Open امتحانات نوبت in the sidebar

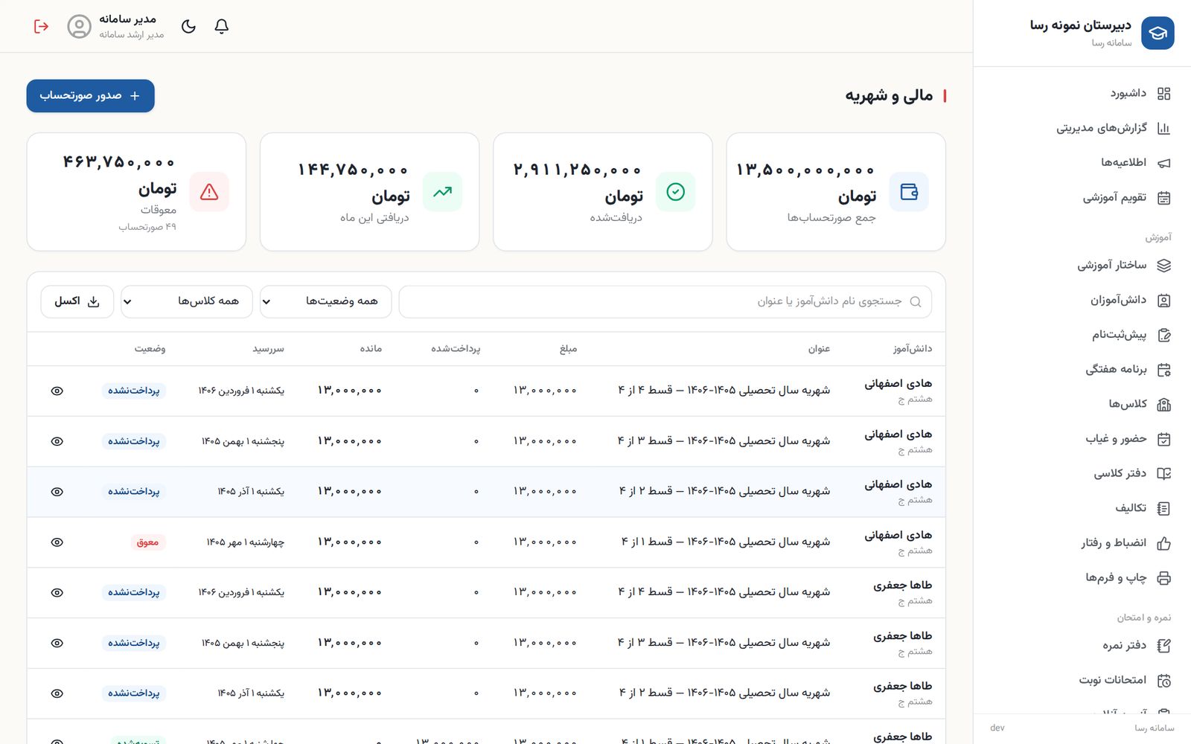pos(1082,680)
